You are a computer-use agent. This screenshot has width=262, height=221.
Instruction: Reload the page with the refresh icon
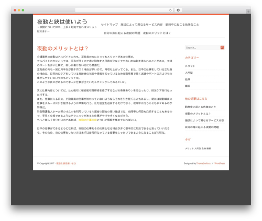[x=170, y=10]
